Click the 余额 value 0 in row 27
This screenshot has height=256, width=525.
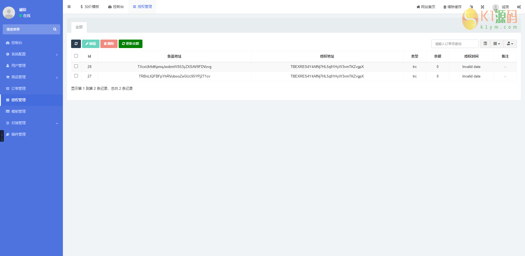click(437, 76)
